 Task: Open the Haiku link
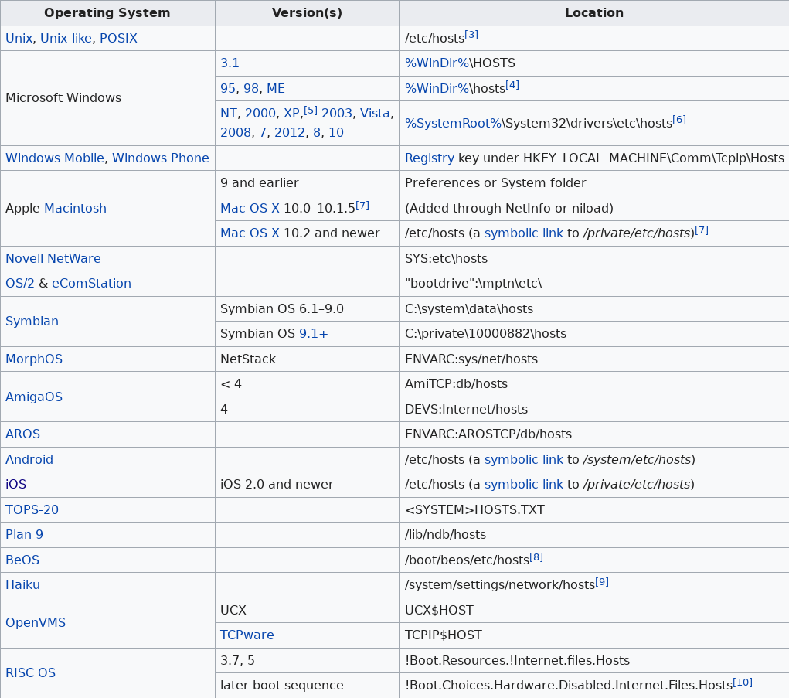[x=22, y=585]
